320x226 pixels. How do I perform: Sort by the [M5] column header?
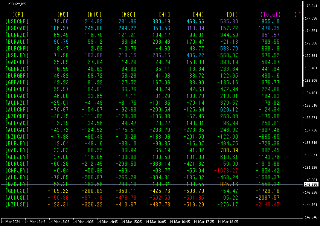(x=63, y=14)
